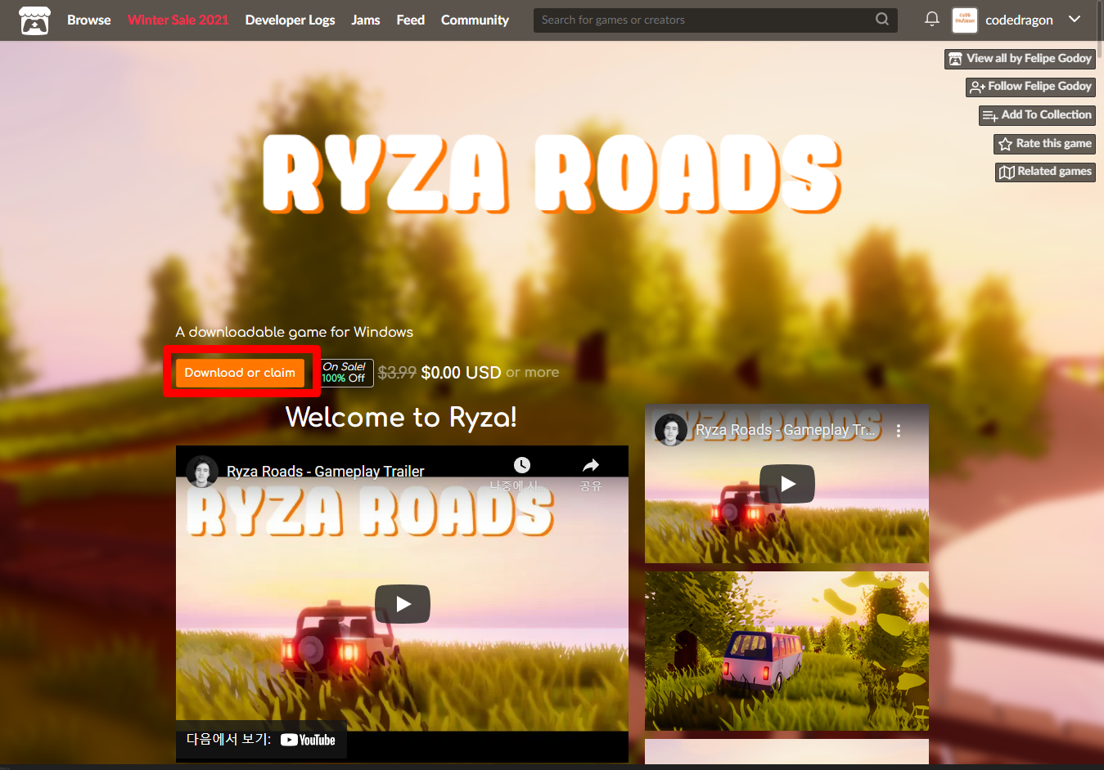
Task: Open main video title Ryza Roads - Gameplay Trailer
Action: click(325, 472)
